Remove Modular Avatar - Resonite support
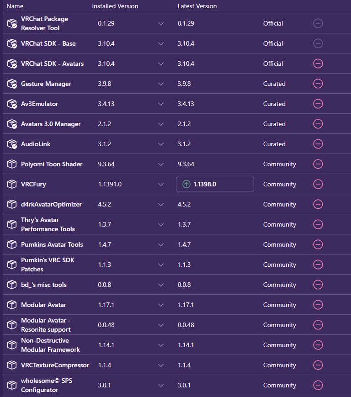 (x=318, y=325)
